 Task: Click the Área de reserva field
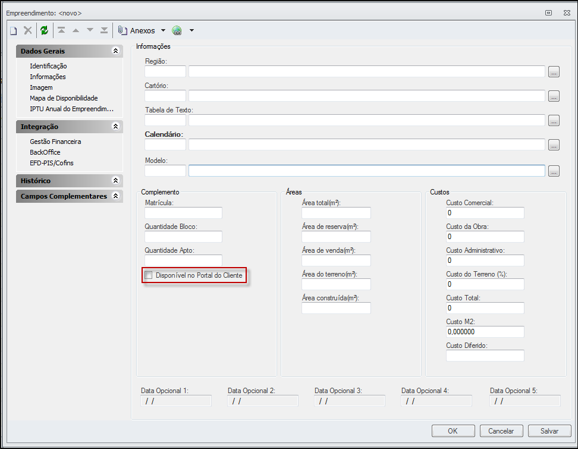[x=336, y=237]
